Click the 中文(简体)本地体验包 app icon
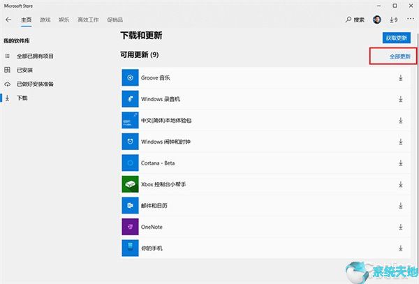This screenshot has height=284, width=419. tap(130, 121)
